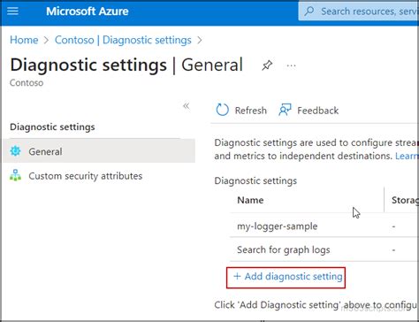The height and width of the screenshot is (322, 419).
Task: Click the Feedback person icon
Action: pyautogui.click(x=285, y=110)
